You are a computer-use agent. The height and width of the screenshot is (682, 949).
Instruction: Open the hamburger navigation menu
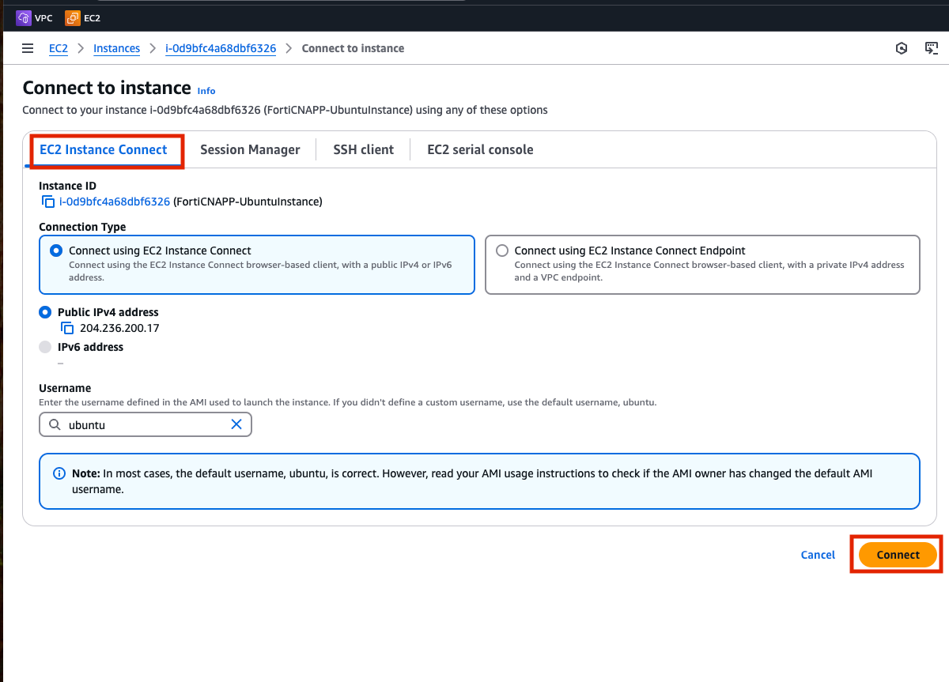click(28, 48)
